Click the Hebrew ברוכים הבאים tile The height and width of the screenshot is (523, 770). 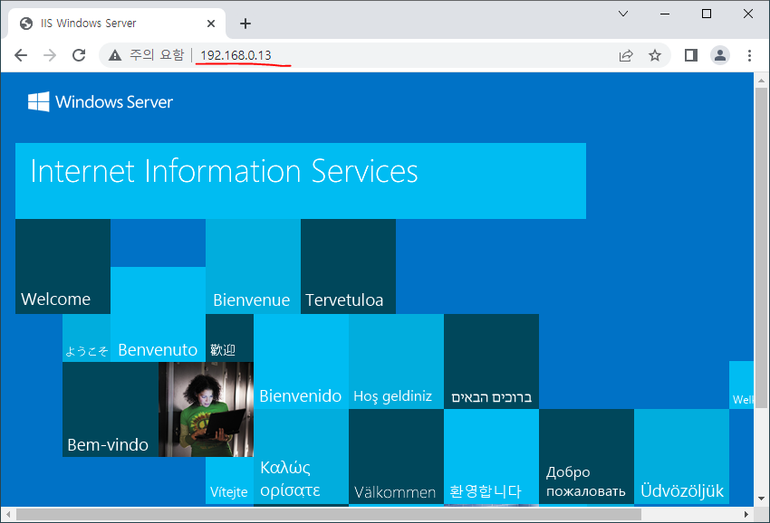click(491, 362)
